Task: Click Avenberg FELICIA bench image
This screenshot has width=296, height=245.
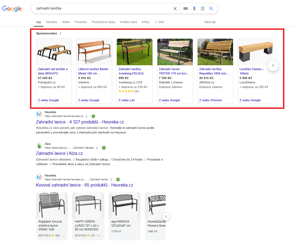Action: coord(135,52)
